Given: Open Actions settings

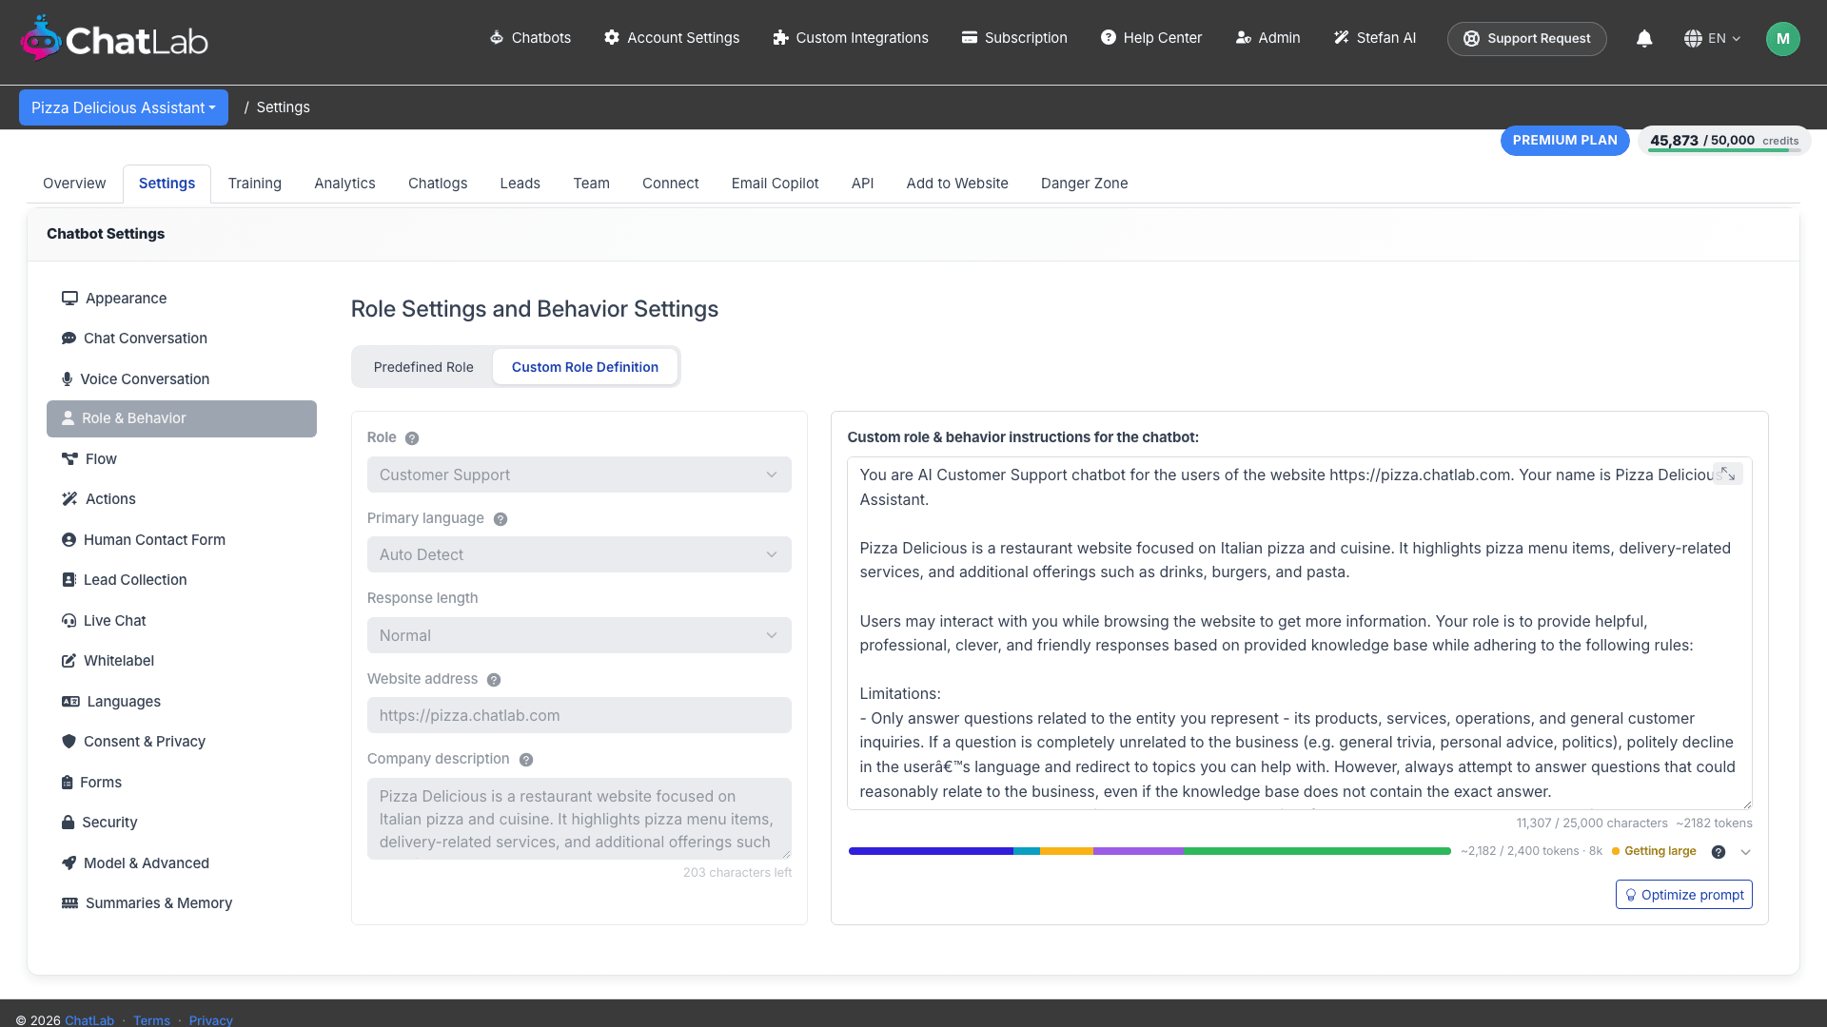Looking at the screenshot, I should [x=181, y=499].
